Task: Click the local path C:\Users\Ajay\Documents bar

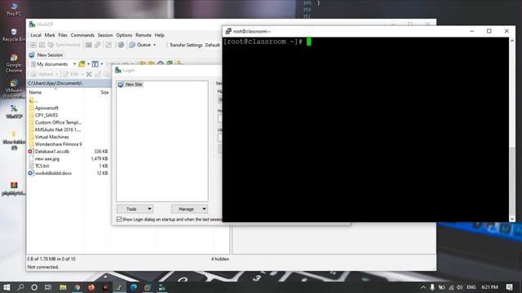Action: (69, 83)
